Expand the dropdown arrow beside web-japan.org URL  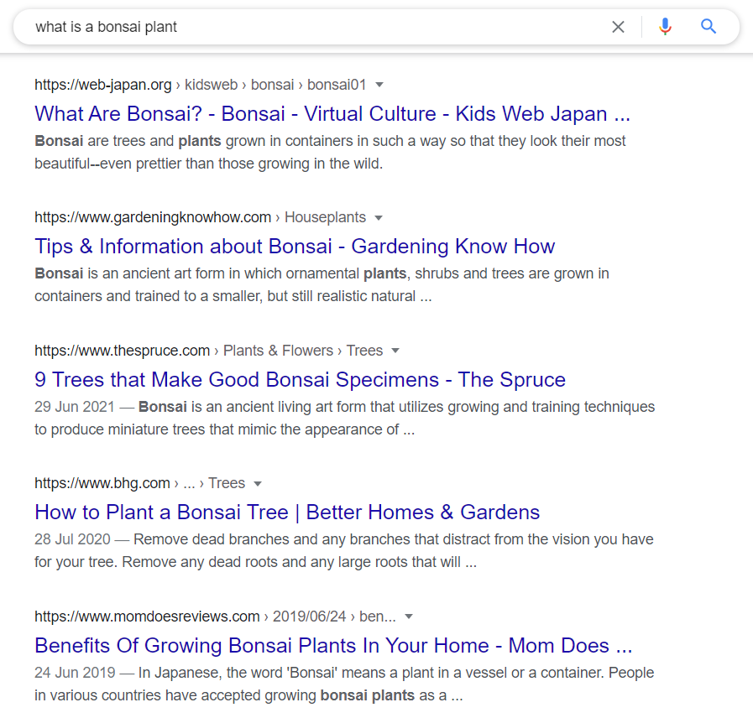[x=379, y=85]
